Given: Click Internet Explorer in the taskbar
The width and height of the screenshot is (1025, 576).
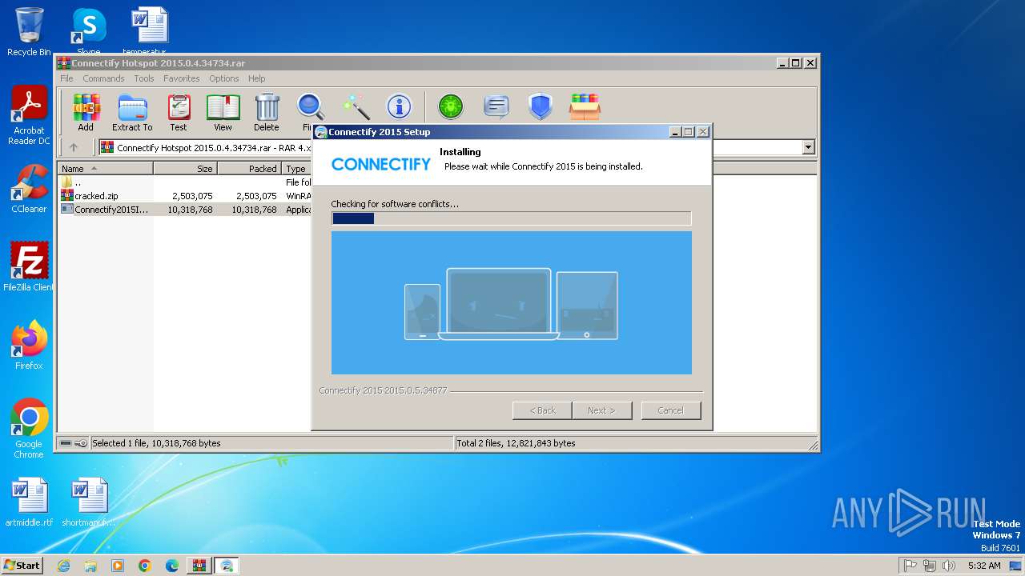Looking at the screenshot, I should tap(64, 566).
